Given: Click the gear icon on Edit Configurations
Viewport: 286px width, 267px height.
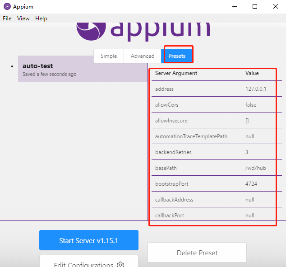Looking at the screenshot, I should [120, 264].
